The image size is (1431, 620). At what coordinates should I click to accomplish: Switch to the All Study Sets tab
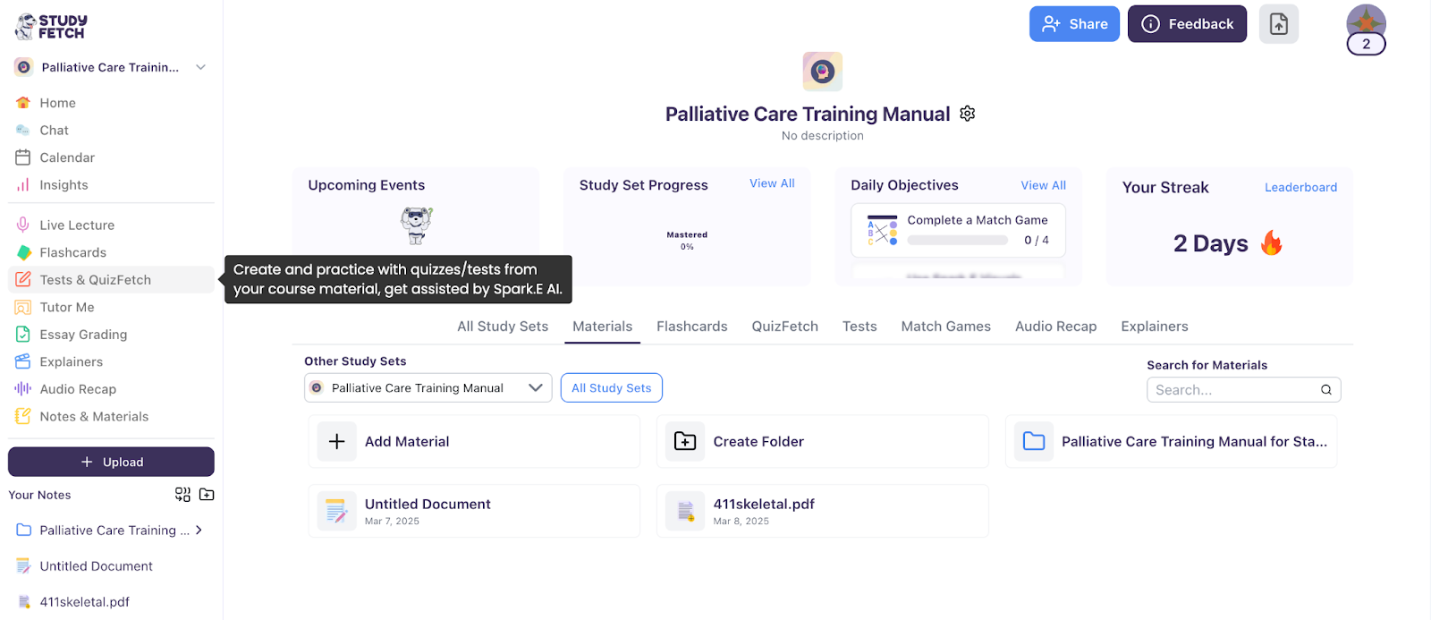pyautogui.click(x=503, y=327)
